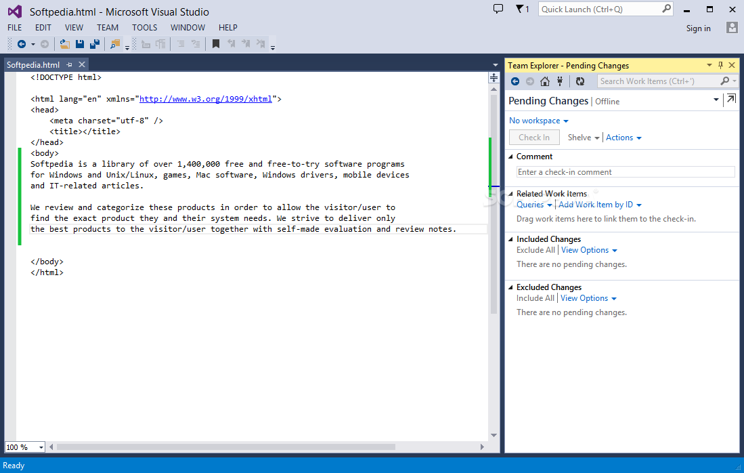Click the Navigate Backward arrow in toolbar
Screen dimensions: 744x473
pos(22,44)
